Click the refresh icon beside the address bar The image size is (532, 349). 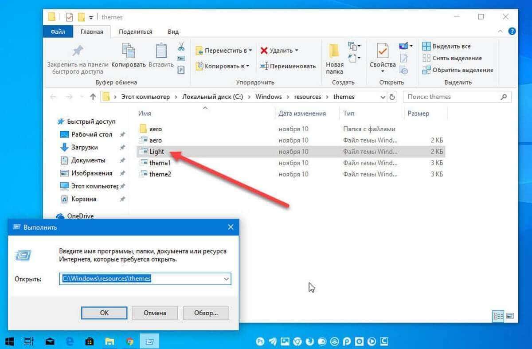point(392,97)
